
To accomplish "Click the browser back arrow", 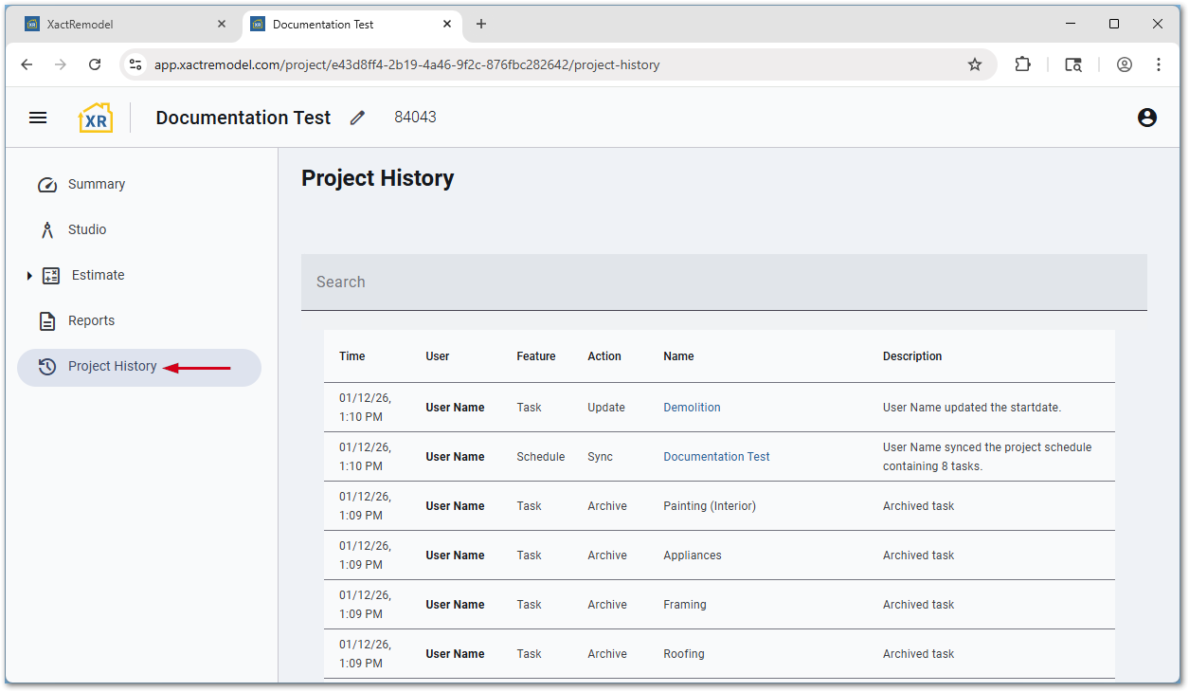I will (x=26, y=64).
